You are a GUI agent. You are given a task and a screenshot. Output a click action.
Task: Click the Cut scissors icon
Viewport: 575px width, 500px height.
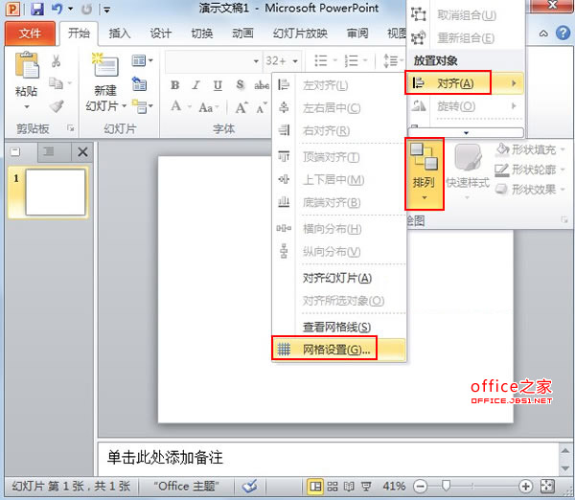(57, 62)
